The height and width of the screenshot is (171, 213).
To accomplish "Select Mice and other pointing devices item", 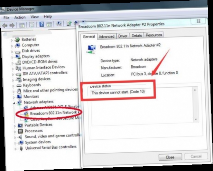I will click(50, 90).
